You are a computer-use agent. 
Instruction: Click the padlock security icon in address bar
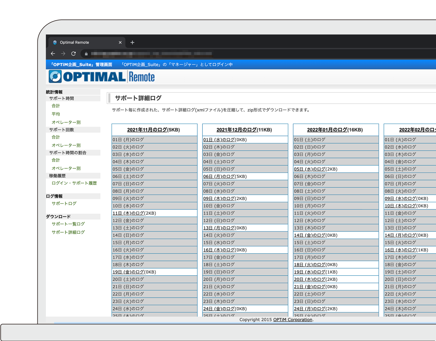point(86,53)
